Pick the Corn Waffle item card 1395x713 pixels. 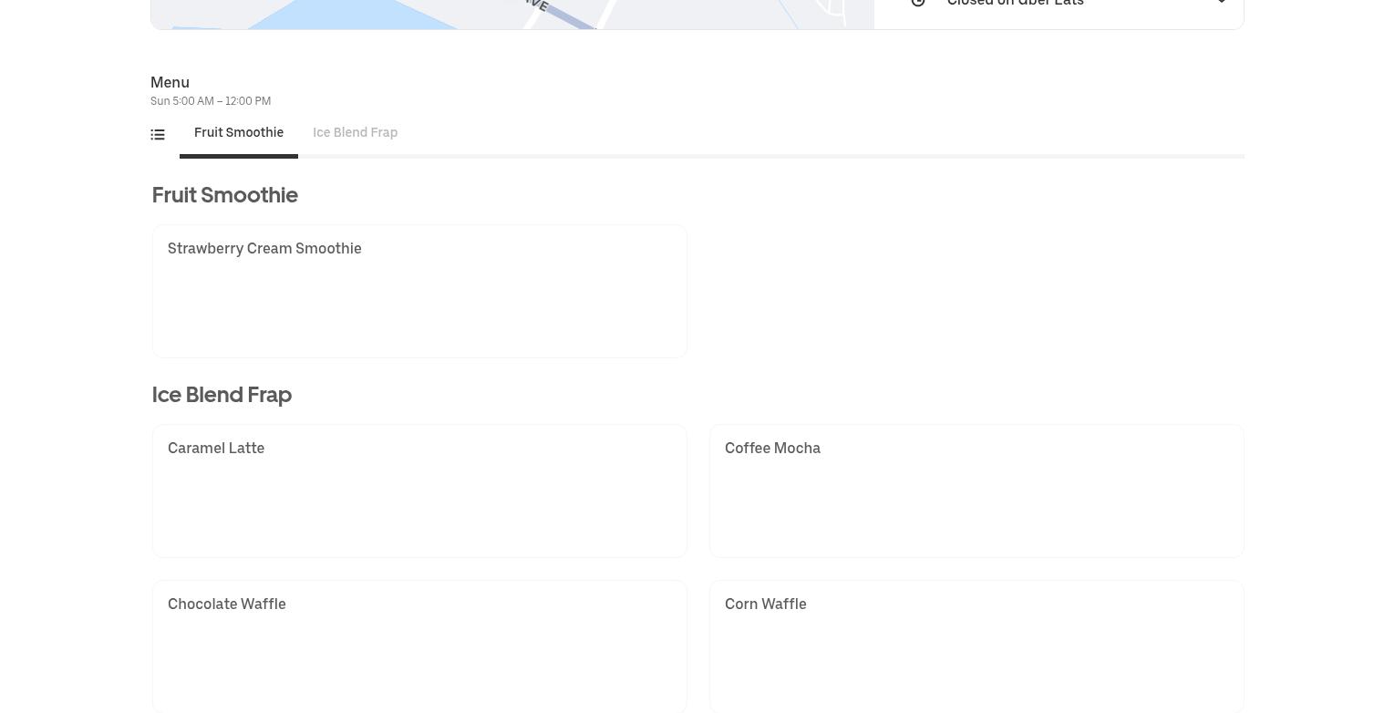(x=976, y=646)
